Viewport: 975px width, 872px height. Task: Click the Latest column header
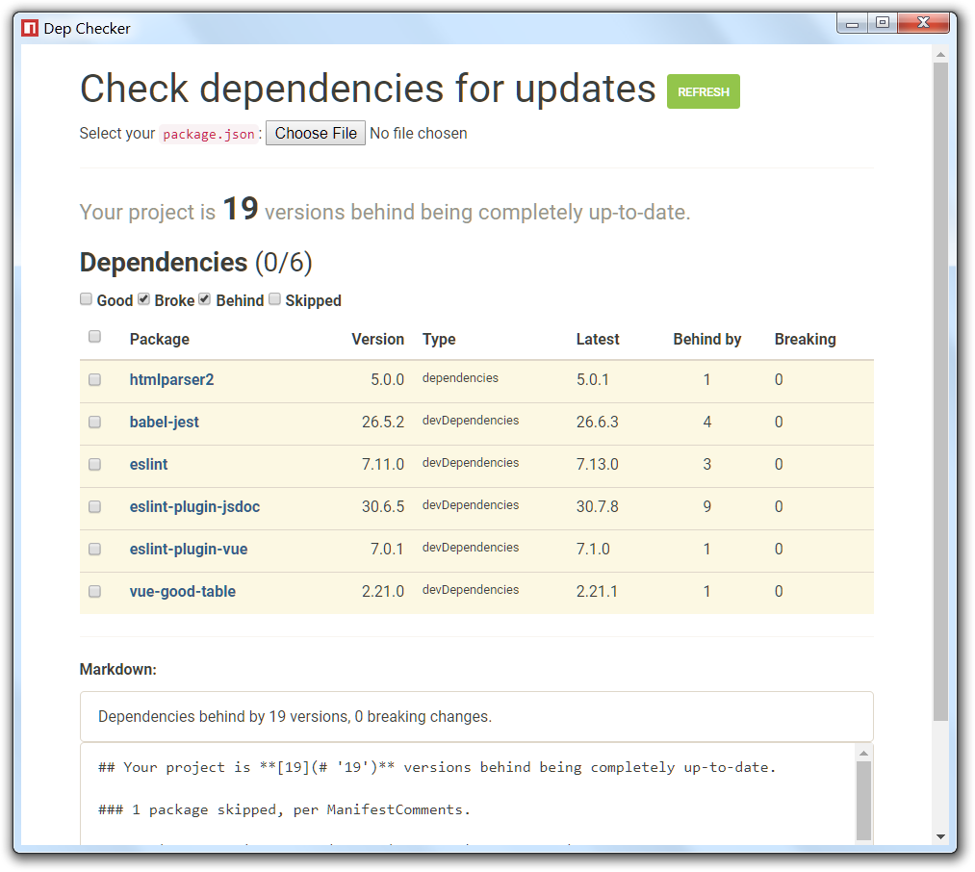598,339
